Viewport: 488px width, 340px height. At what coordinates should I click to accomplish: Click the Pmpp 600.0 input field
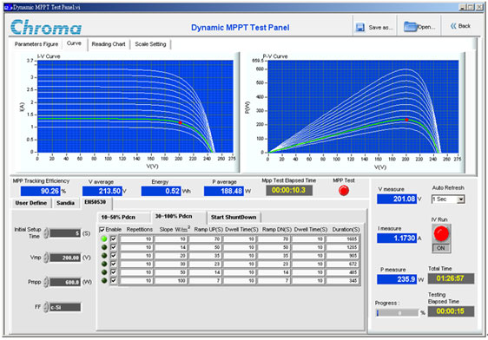pos(65,282)
